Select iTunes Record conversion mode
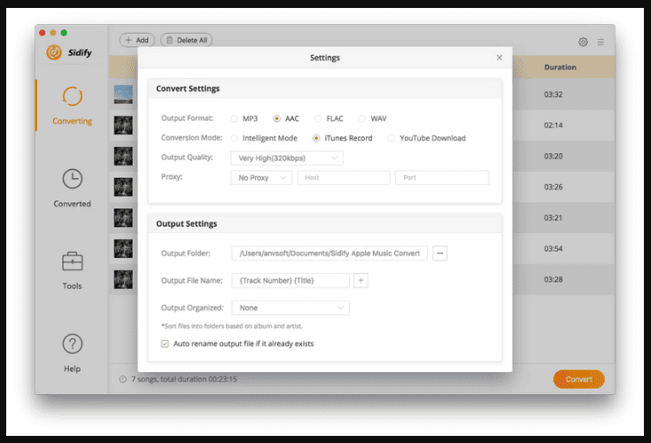Image resolution: width=651 pixels, height=443 pixels. [x=316, y=138]
